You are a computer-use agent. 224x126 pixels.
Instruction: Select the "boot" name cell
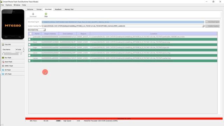tap(37, 42)
